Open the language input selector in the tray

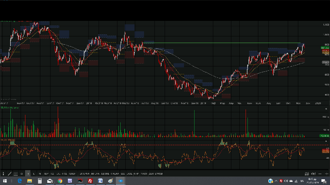click(x=302, y=181)
